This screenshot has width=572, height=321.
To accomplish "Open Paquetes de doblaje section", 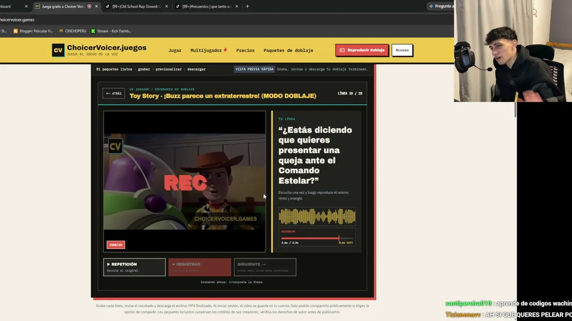I will pyautogui.click(x=288, y=50).
